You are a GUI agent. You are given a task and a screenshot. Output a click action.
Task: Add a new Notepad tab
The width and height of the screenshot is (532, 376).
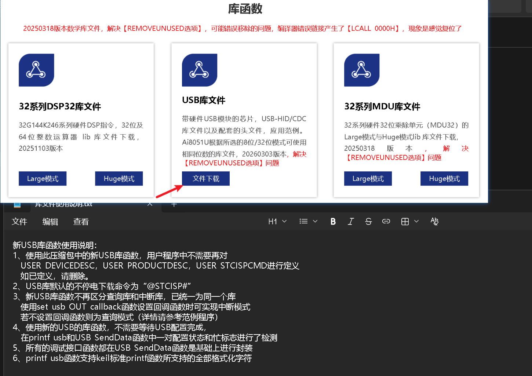[x=174, y=205]
